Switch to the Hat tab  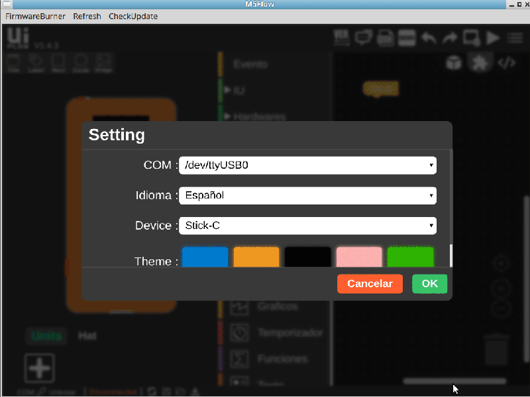87,336
